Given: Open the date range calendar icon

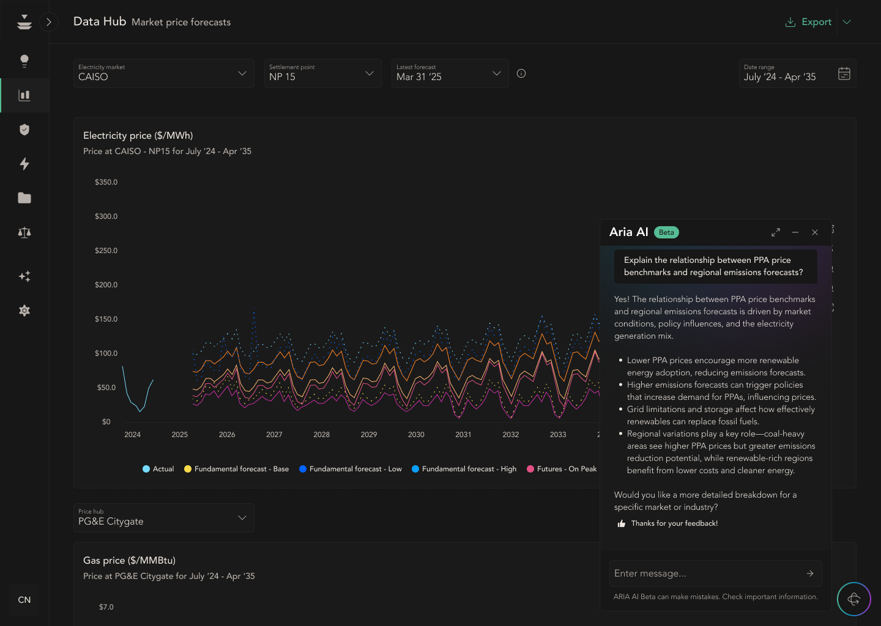Looking at the screenshot, I should point(844,73).
